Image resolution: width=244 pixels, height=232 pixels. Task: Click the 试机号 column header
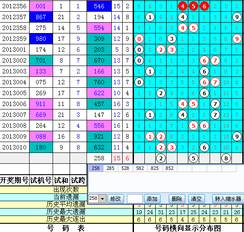pyautogui.click(x=41, y=180)
